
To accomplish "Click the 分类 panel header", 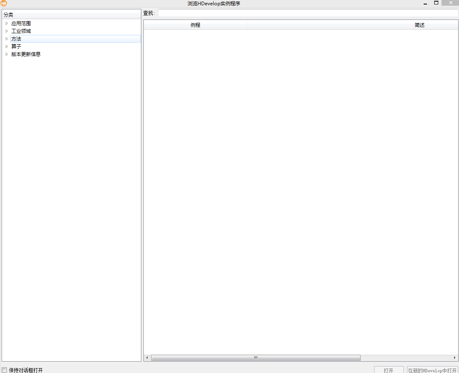I will pos(71,15).
